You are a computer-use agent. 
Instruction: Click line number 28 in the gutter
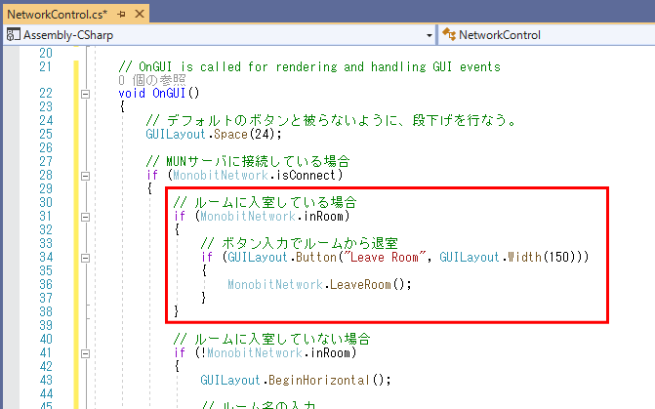(x=46, y=175)
